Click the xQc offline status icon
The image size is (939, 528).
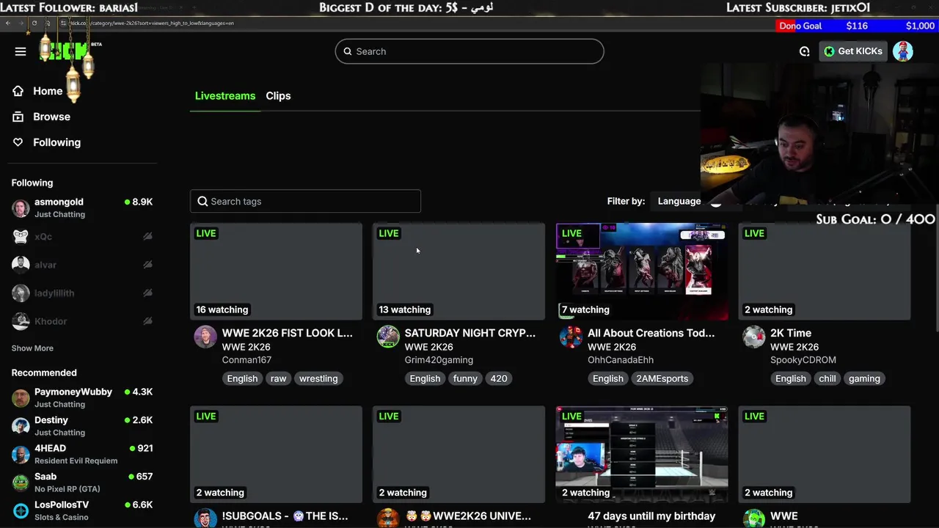pyautogui.click(x=147, y=236)
